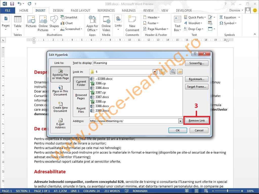This screenshot has width=259, height=194.
Task: Open Apps for Office
Action: point(92,23)
